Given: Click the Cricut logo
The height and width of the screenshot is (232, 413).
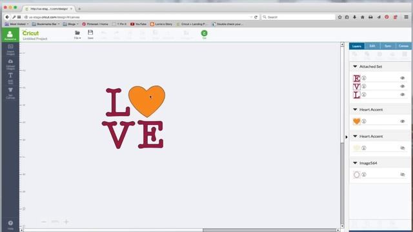Looking at the screenshot, I should [30, 33].
